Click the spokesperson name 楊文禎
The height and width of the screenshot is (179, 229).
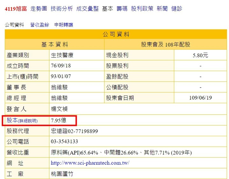(59, 109)
